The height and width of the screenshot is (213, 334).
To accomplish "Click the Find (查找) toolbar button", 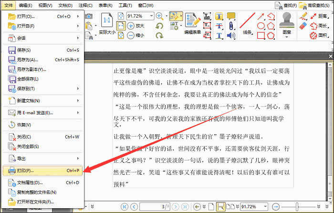I will point(286,5).
